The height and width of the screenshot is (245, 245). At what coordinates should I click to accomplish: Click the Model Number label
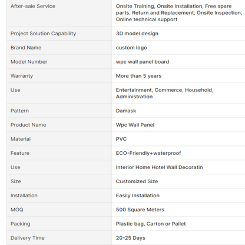click(x=29, y=62)
